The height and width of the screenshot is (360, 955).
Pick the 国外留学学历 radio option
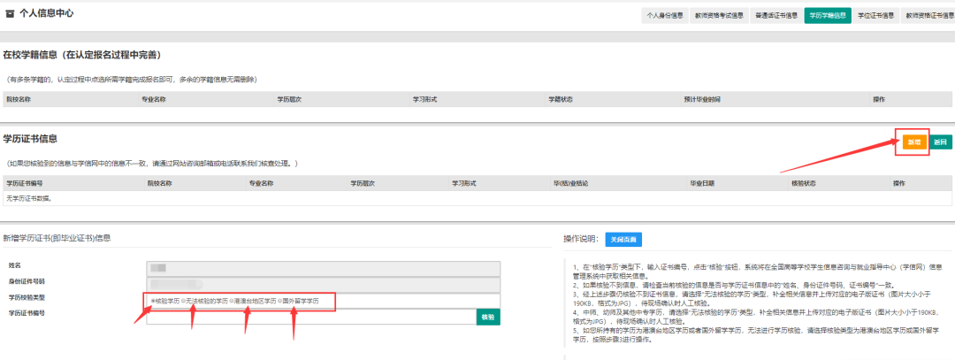tap(280, 301)
